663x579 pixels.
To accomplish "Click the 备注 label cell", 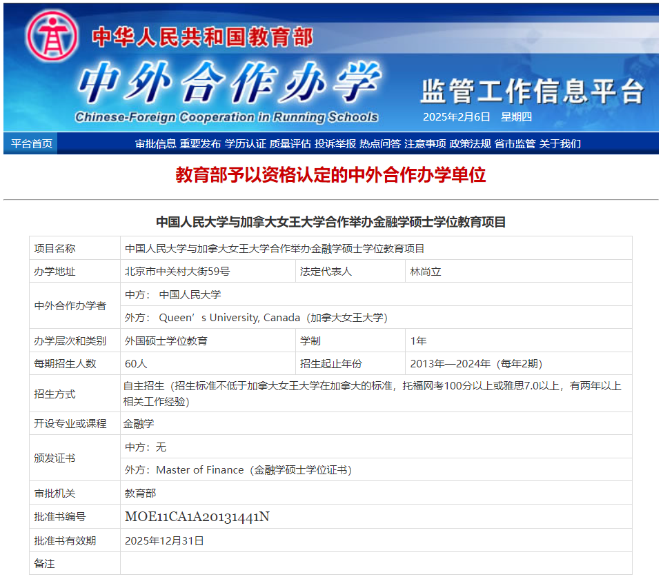I will [75, 563].
